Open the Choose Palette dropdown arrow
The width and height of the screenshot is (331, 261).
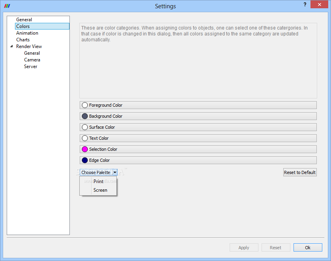(114, 172)
